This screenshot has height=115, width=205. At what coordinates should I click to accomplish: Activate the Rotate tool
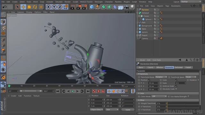pos(35,7)
